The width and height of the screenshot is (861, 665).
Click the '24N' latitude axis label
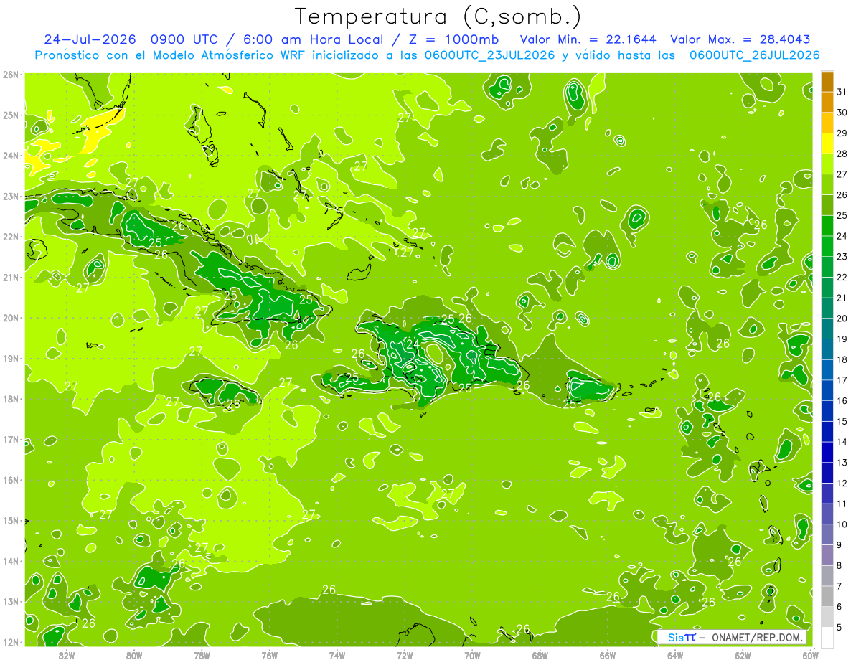click(11, 156)
